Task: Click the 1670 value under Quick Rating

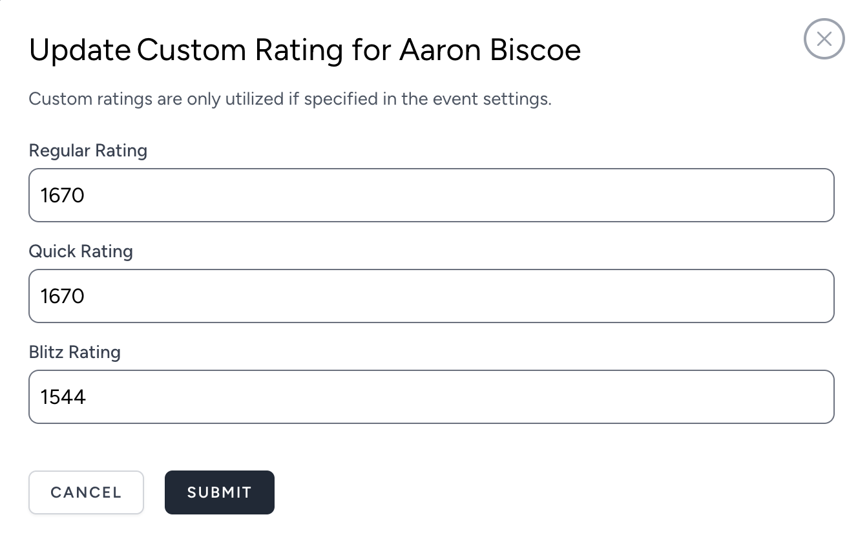Action: point(63,296)
